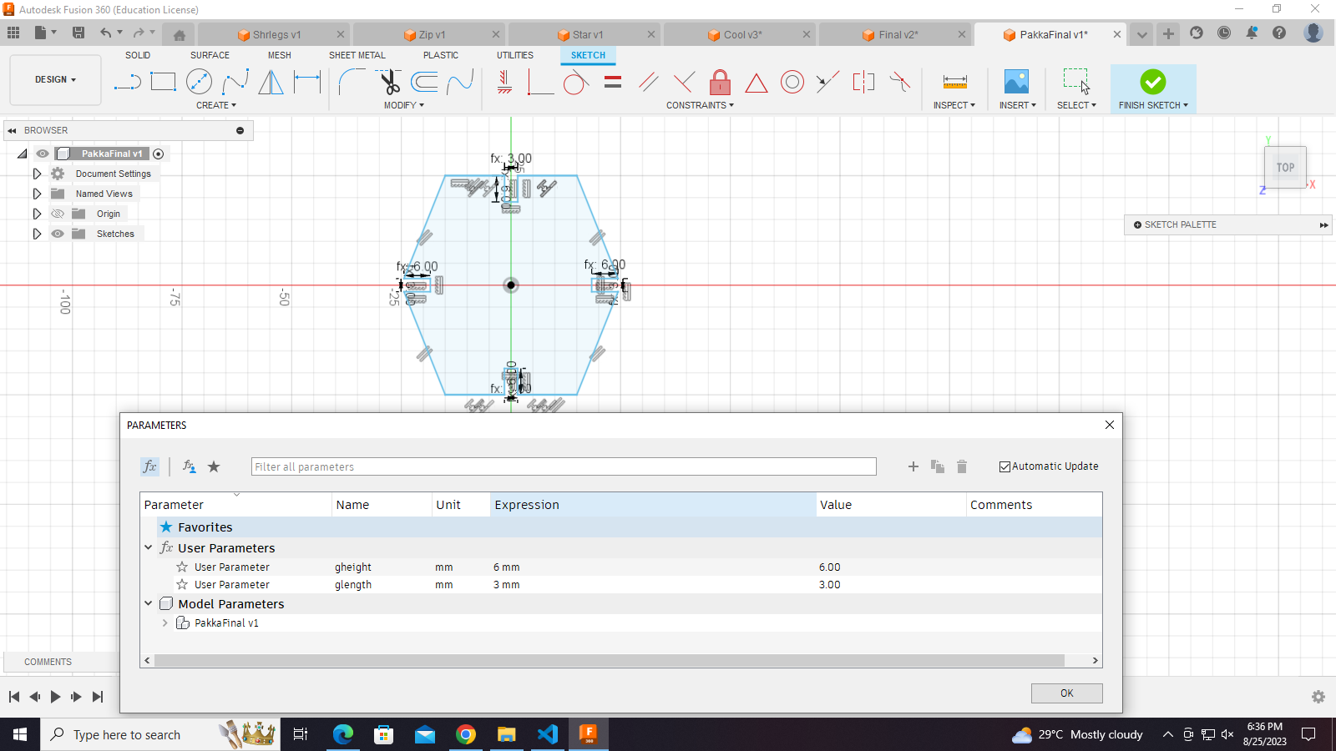Viewport: 1336px width, 751px height.
Task: Open the Measure tool under Inspect
Action: (x=953, y=82)
